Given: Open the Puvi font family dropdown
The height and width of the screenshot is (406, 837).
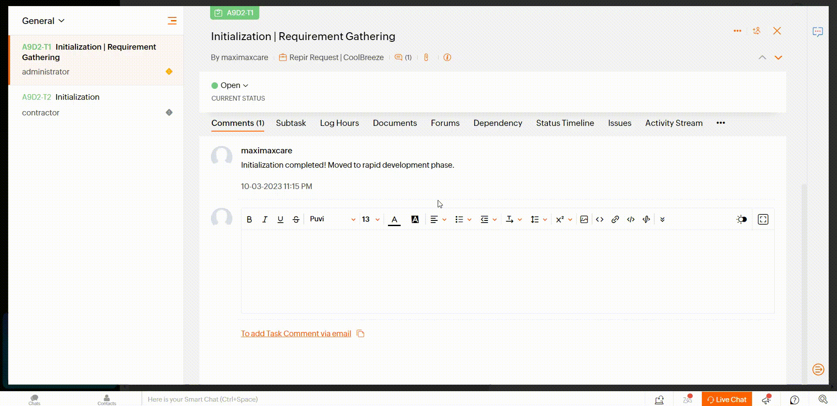Looking at the screenshot, I should coord(332,219).
